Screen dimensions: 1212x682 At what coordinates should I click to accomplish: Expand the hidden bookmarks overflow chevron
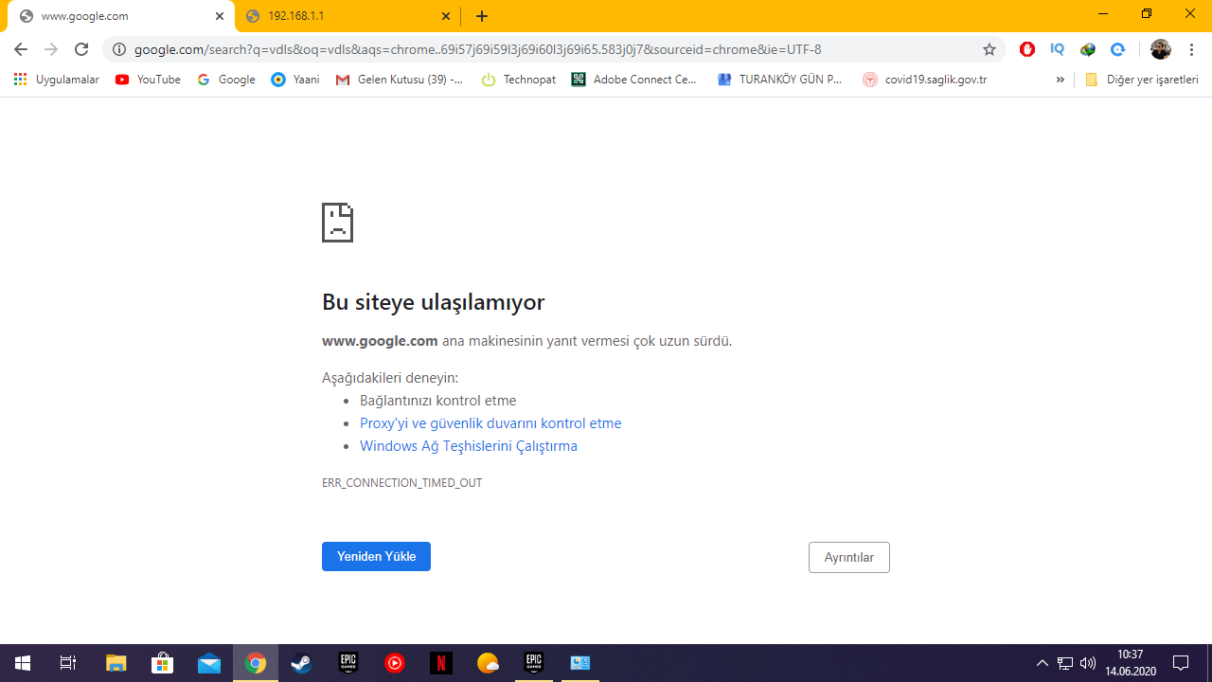pyautogui.click(x=1060, y=80)
